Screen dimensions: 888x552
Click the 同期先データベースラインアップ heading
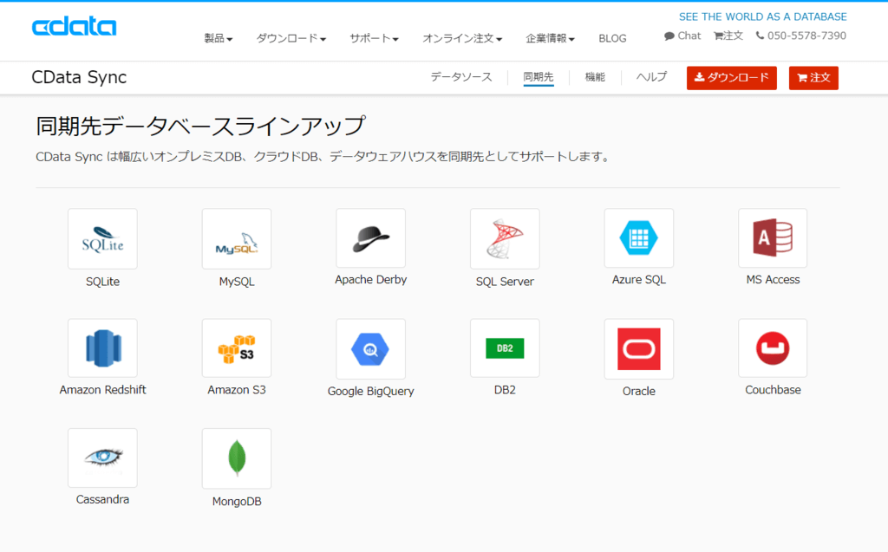200,127
